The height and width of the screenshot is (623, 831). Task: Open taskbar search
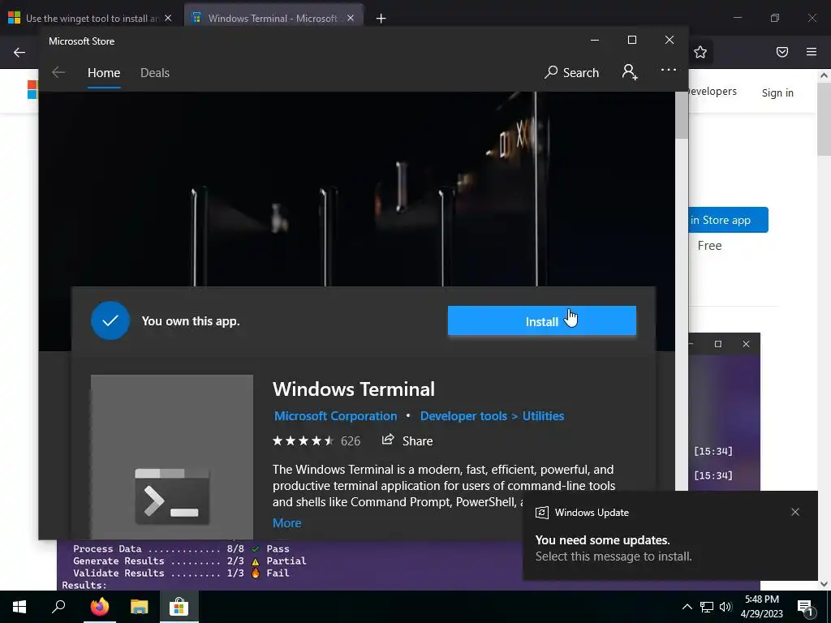[x=58, y=607]
